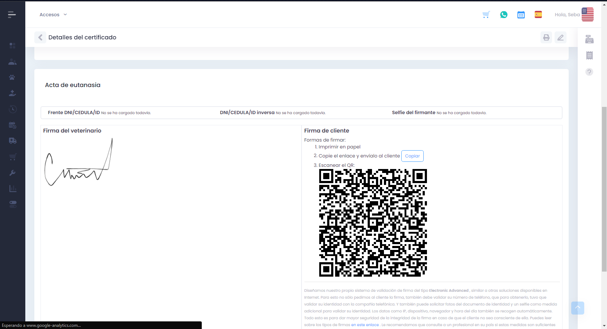Click the veterinarian signature image
The height and width of the screenshot is (329, 607).
click(78, 162)
